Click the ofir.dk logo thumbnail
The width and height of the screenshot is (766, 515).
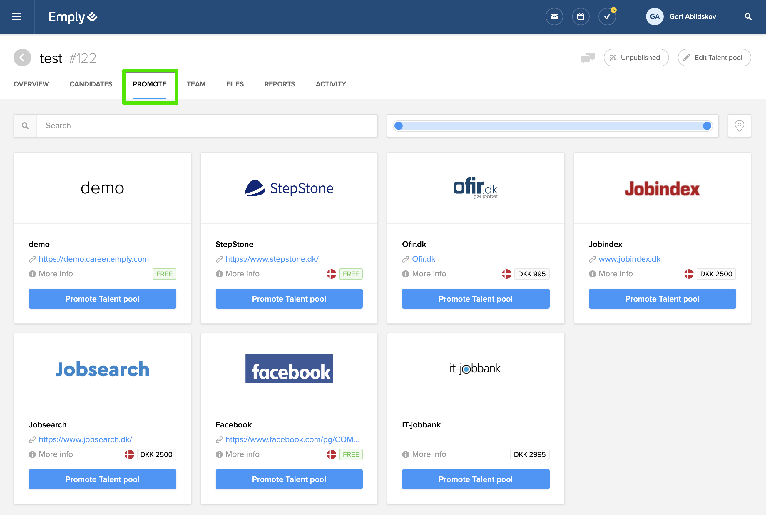(x=475, y=188)
